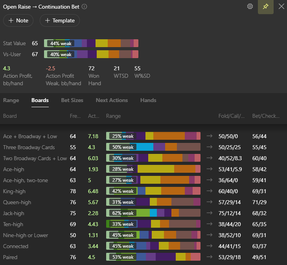Click Bet/Check value 71/29
The image size is (287, 265).
tap(259, 202)
